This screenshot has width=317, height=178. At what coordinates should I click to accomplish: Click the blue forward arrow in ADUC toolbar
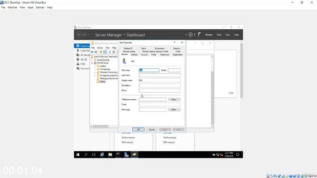tap(95, 52)
